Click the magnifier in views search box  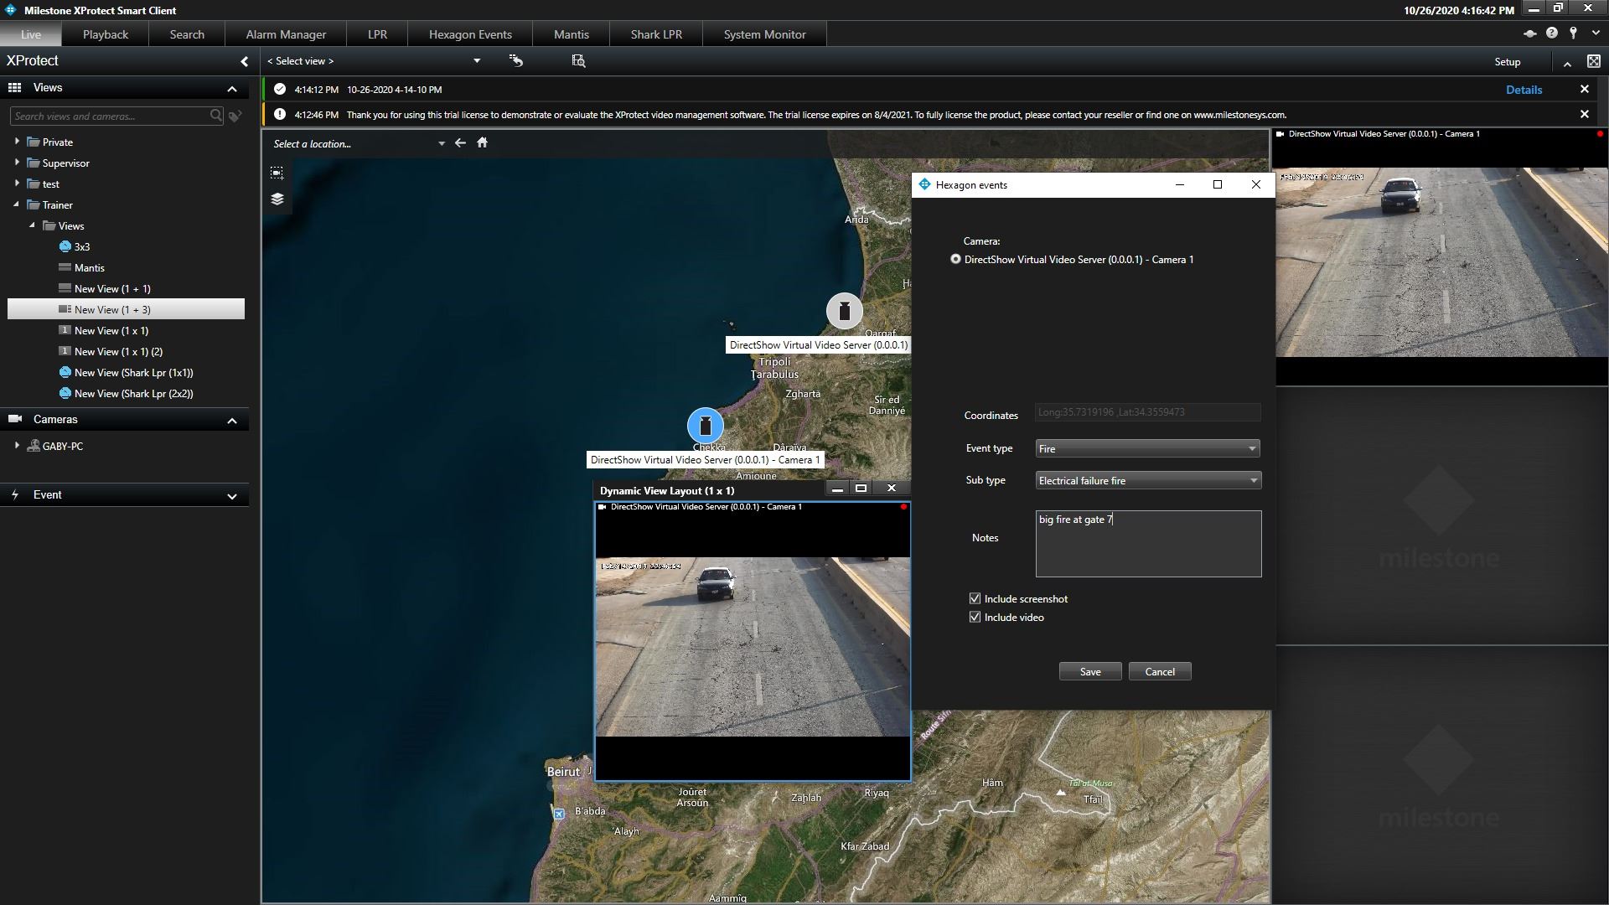[216, 116]
